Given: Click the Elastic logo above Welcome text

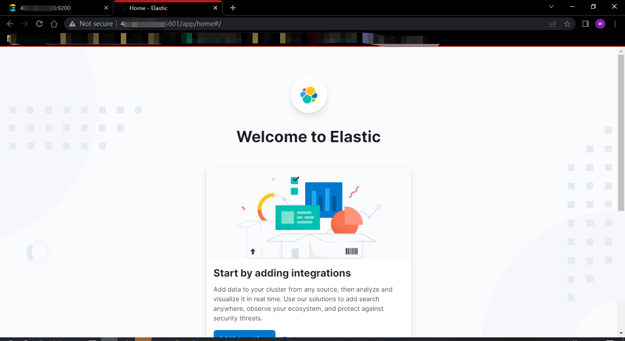Looking at the screenshot, I should point(309,95).
